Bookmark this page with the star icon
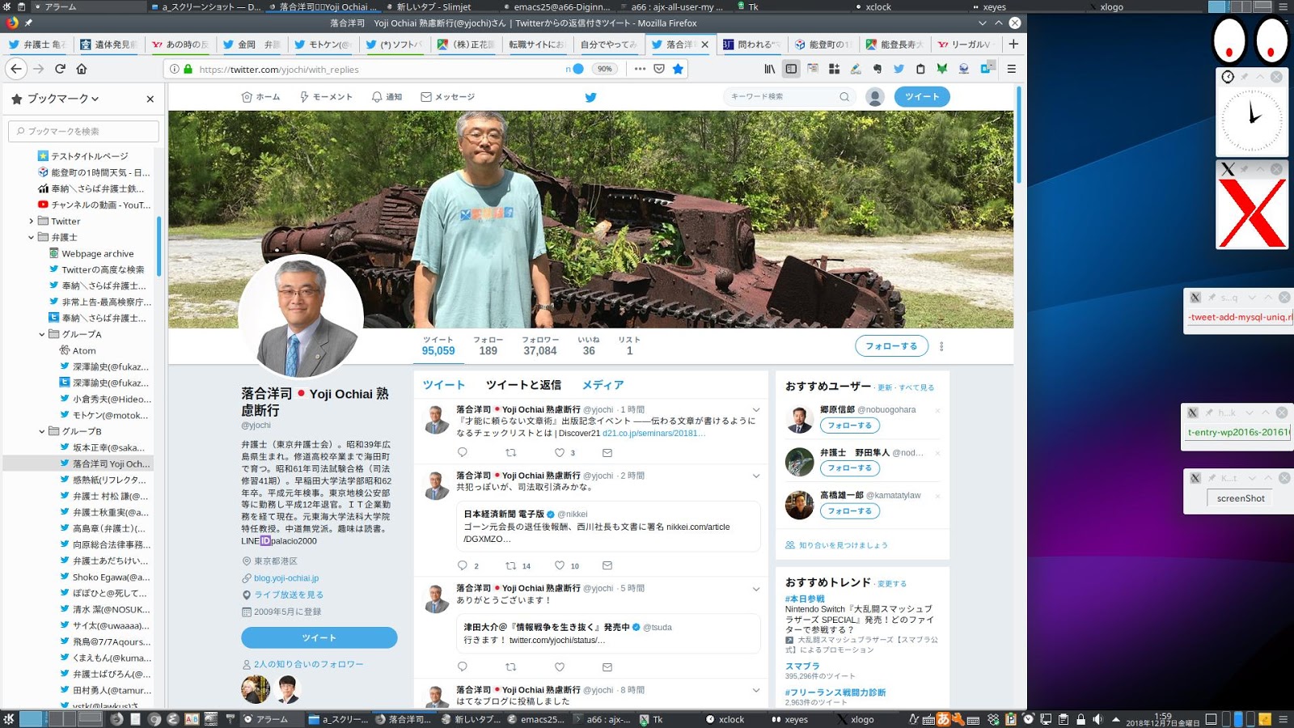Viewport: 1294px width, 728px height. pyautogui.click(x=679, y=69)
